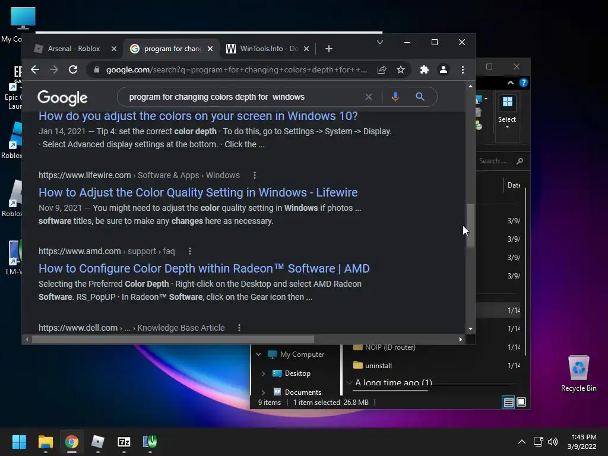Collapse the 'A long time ago' group
This screenshot has width=608, height=456.
point(349,383)
